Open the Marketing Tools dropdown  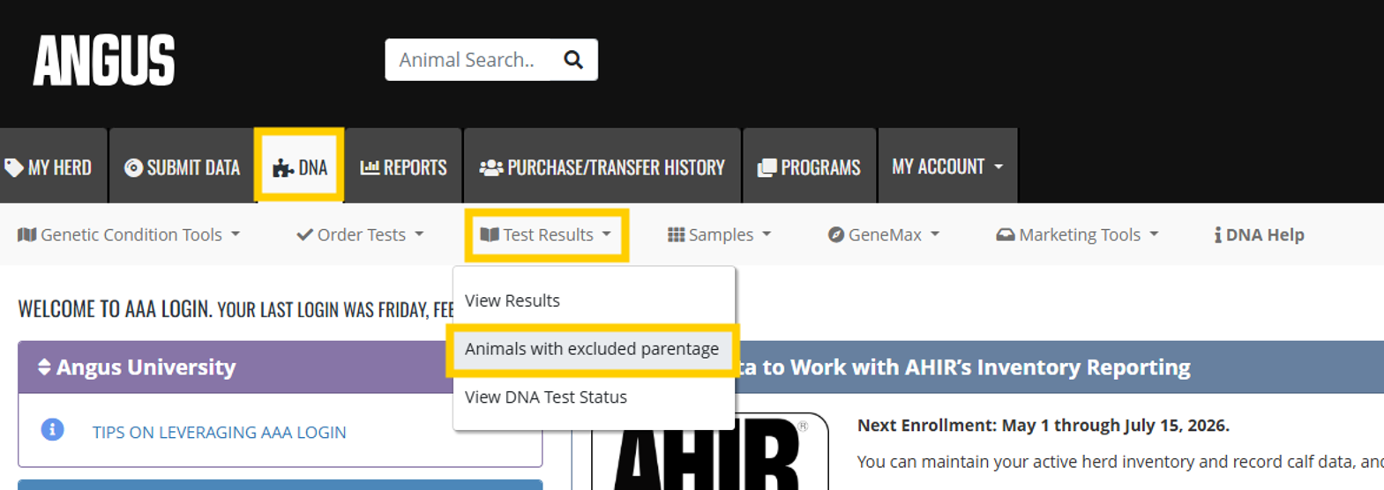click(1077, 235)
